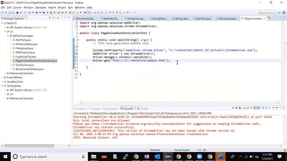Click Package Explorer horizontal scrollbar thumb
Screen dimensions: 287x161
click(x=29, y=146)
